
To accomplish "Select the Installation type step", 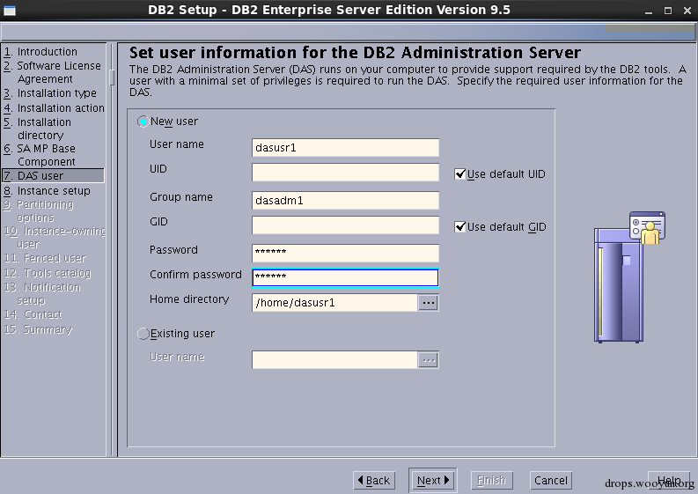I will 50,93.
